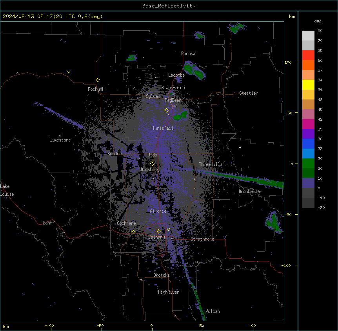The width and height of the screenshot is (338, 331).
Task: Click the RockyMH label
Action: (x=96, y=89)
